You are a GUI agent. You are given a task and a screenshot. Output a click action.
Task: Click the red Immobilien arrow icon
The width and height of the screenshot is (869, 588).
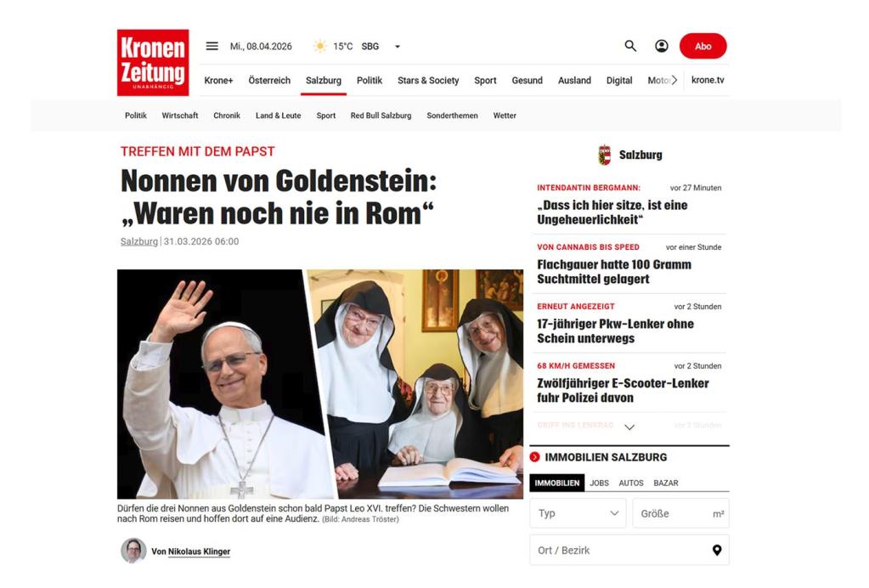coord(535,456)
